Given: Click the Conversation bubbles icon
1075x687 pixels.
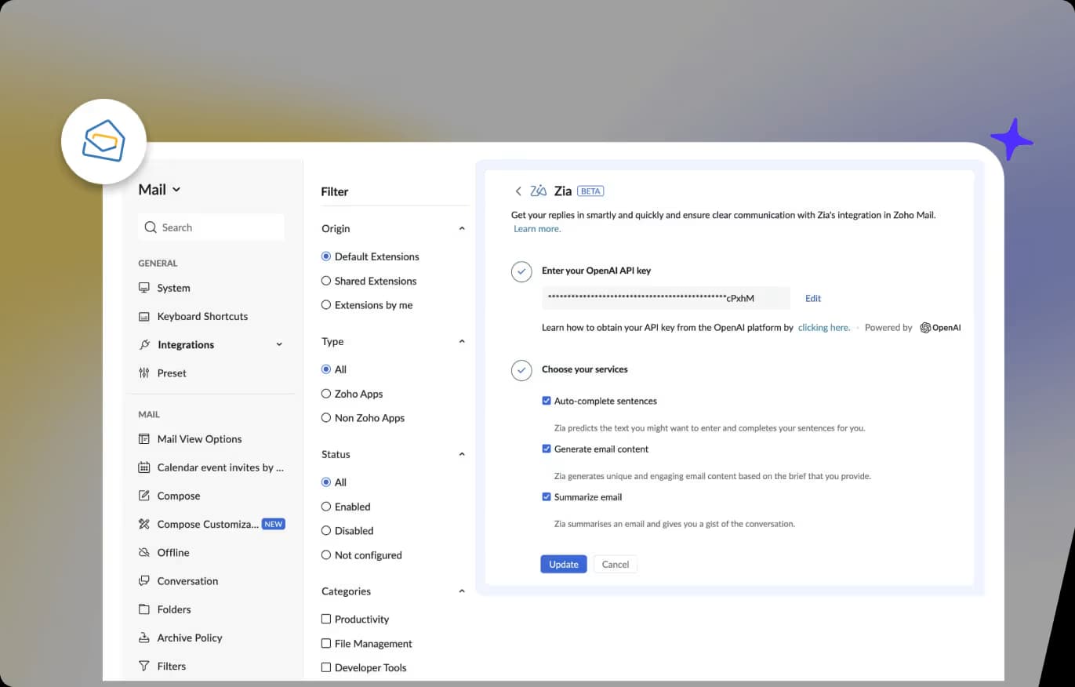Looking at the screenshot, I should tap(144, 581).
